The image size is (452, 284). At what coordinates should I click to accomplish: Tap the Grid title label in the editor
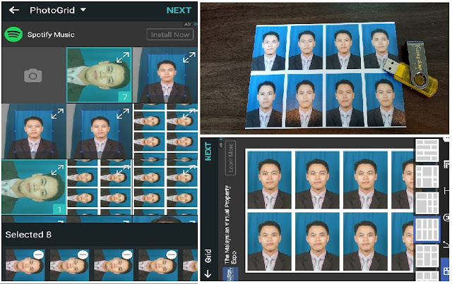(208, 256)
